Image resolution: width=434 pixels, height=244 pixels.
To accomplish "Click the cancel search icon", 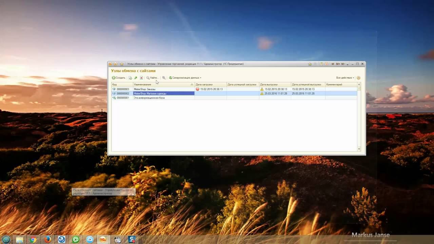I will click(x=164, y=78).
